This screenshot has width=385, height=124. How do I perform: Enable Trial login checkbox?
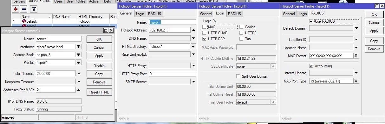[x=242, y=39]
